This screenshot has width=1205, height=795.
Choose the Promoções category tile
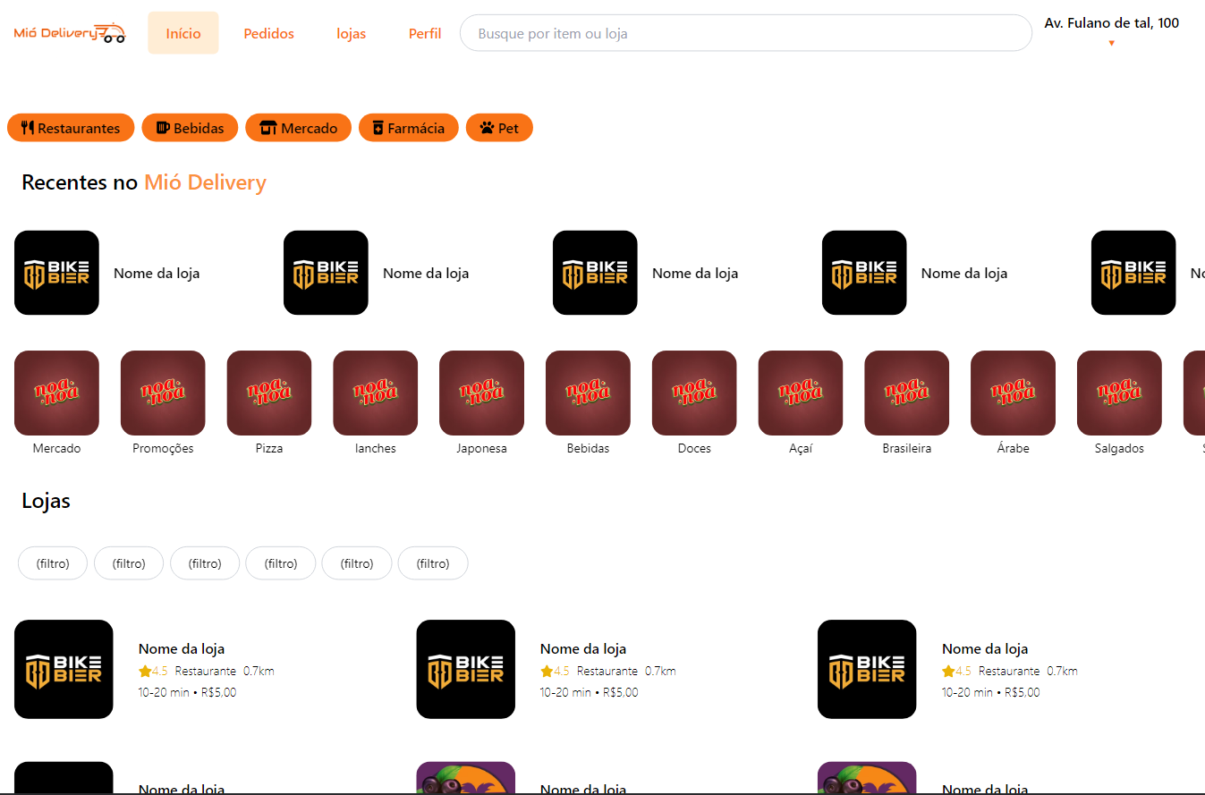(163, 393)
